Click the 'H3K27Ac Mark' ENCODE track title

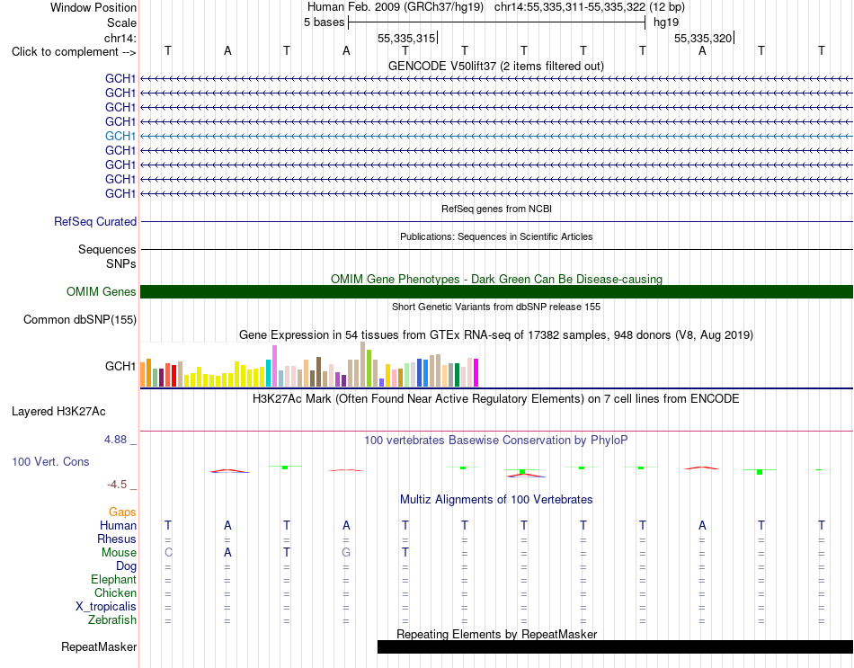[496, 398]
